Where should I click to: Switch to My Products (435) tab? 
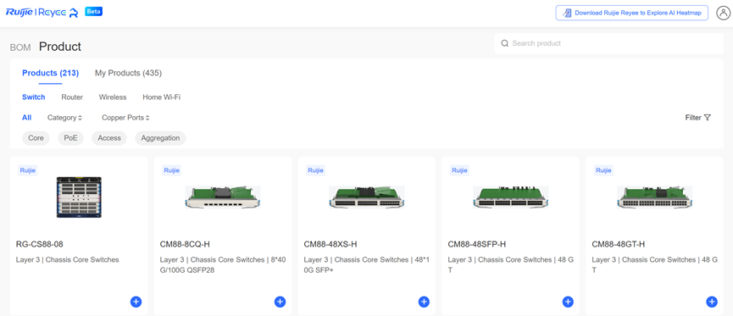[129, 73]
